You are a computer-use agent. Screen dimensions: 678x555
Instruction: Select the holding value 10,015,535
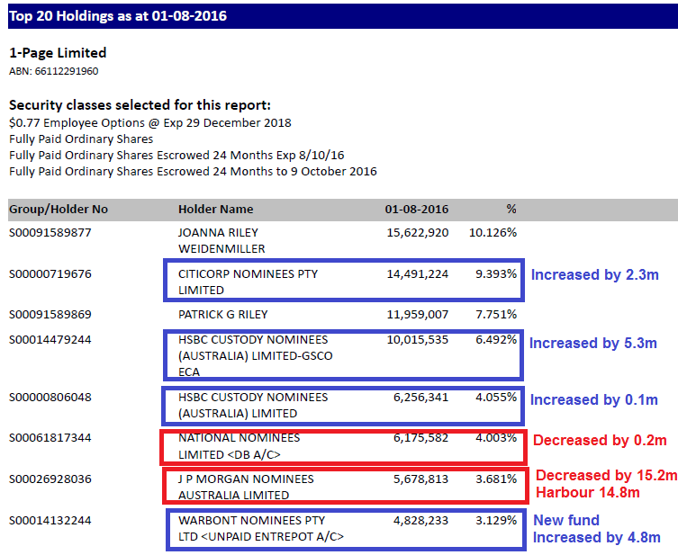pyautogui.click(x=418, y=340)
